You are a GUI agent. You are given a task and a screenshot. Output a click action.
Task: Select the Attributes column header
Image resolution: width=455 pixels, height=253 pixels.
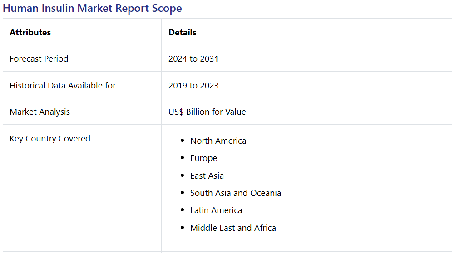click(x=30, y=32)
